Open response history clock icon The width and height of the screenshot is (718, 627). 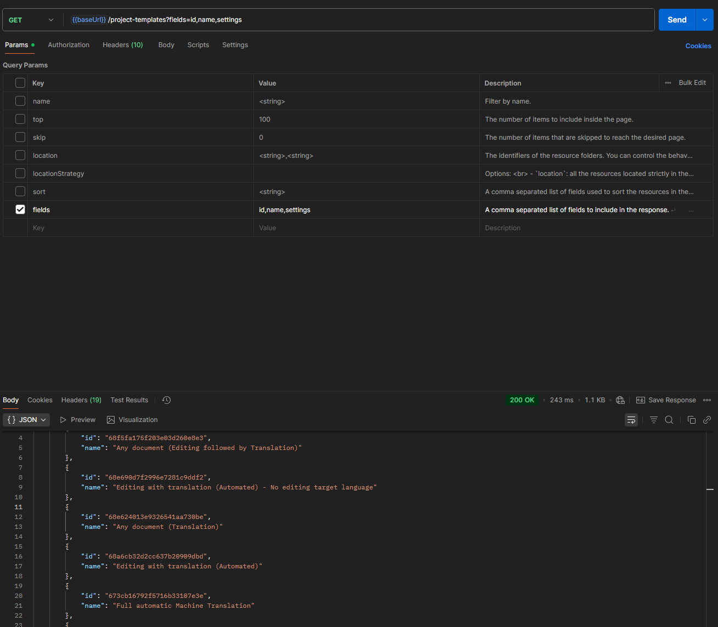point(167,400)
